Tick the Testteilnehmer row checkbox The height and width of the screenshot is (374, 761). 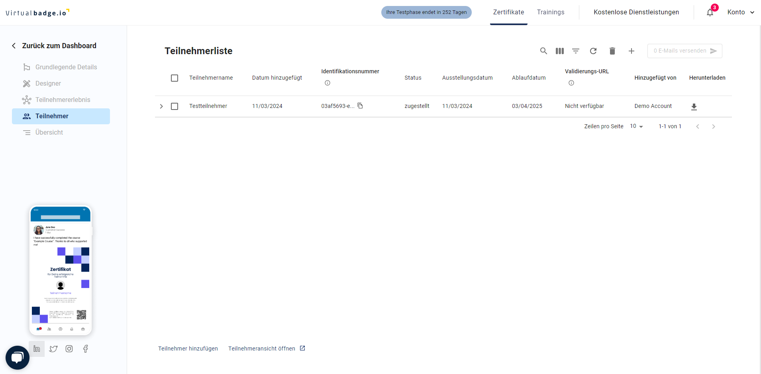click(x=175, y=106)
